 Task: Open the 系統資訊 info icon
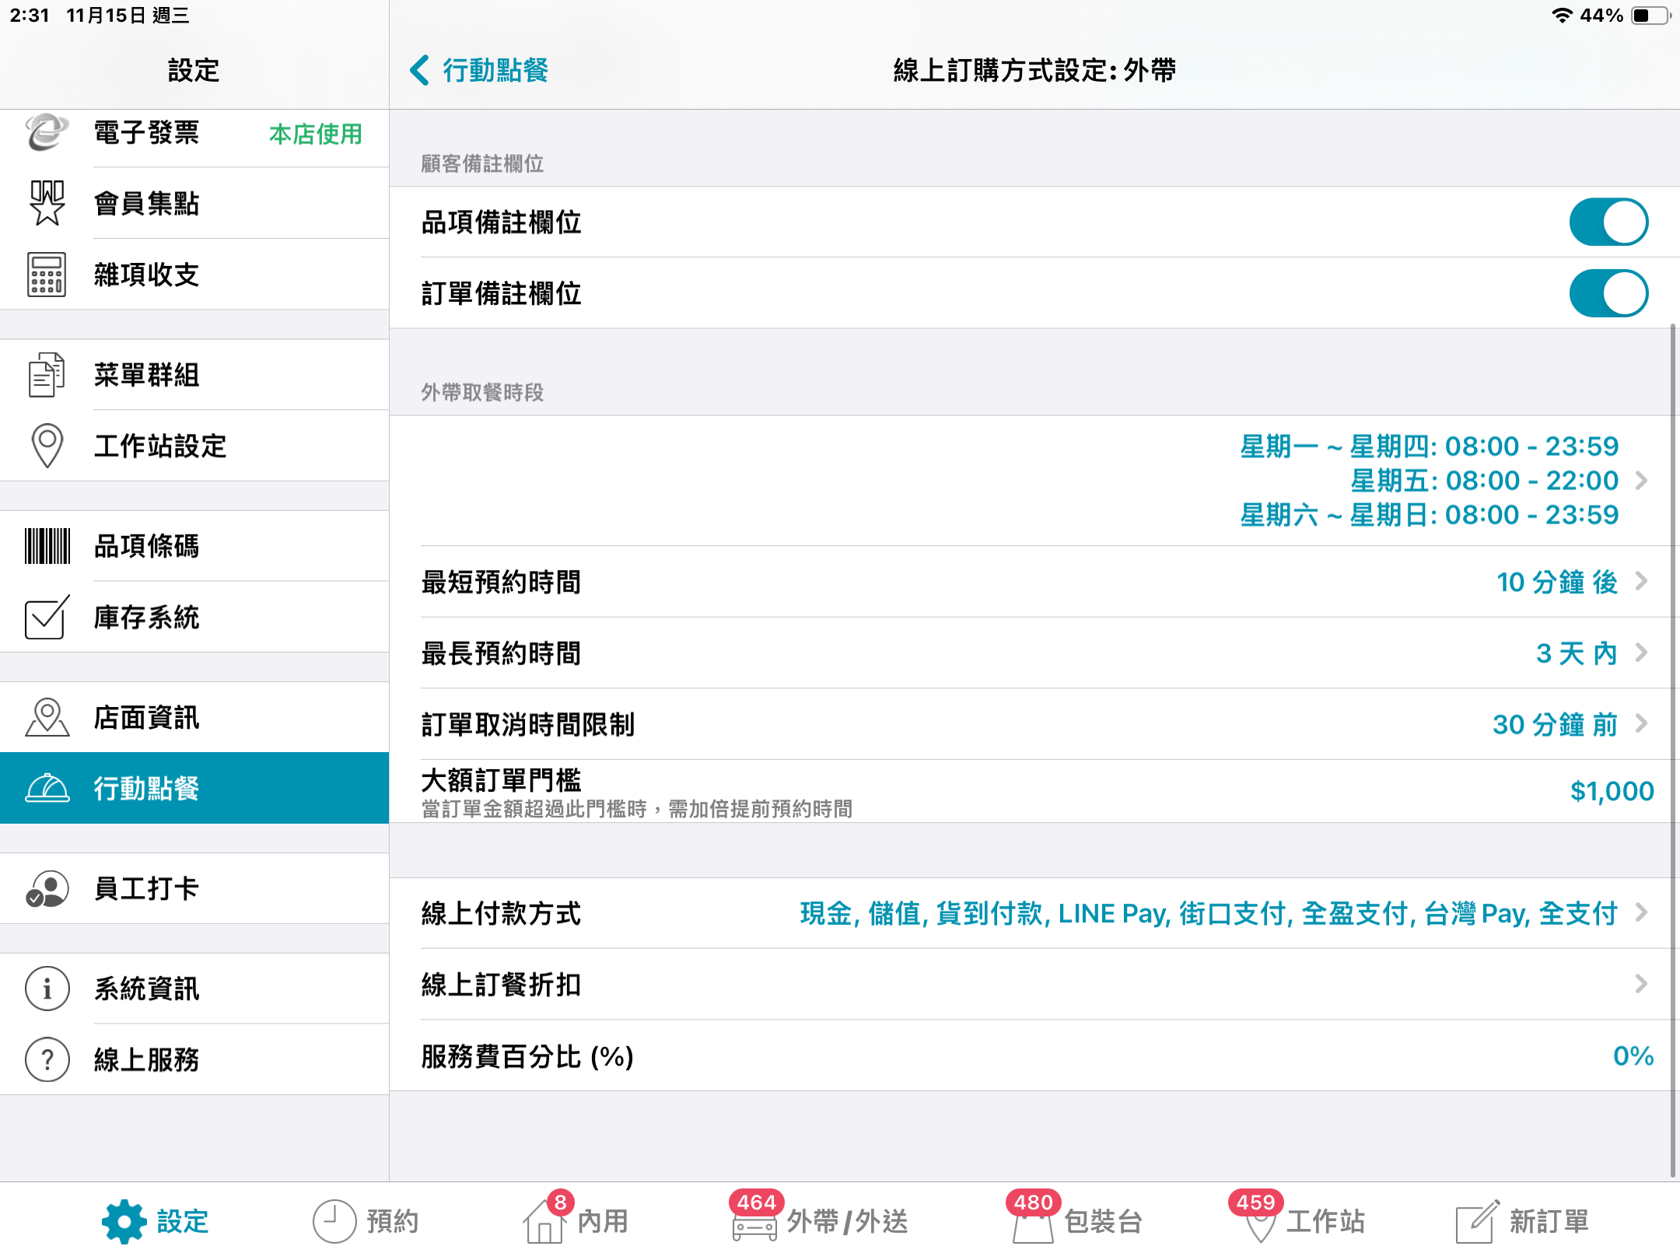[x=47, y=989]
